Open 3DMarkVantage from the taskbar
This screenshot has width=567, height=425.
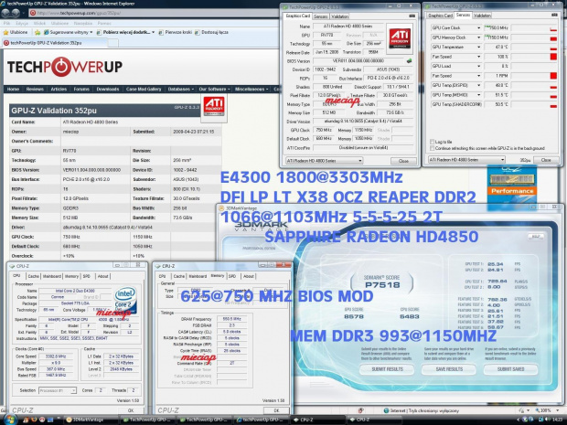pyautogui.click(x=90, y=420)
